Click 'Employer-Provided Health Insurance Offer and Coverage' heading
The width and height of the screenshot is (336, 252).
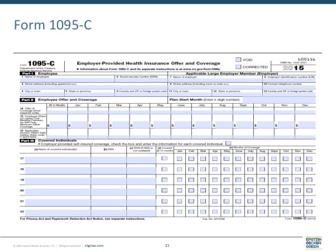149,63
